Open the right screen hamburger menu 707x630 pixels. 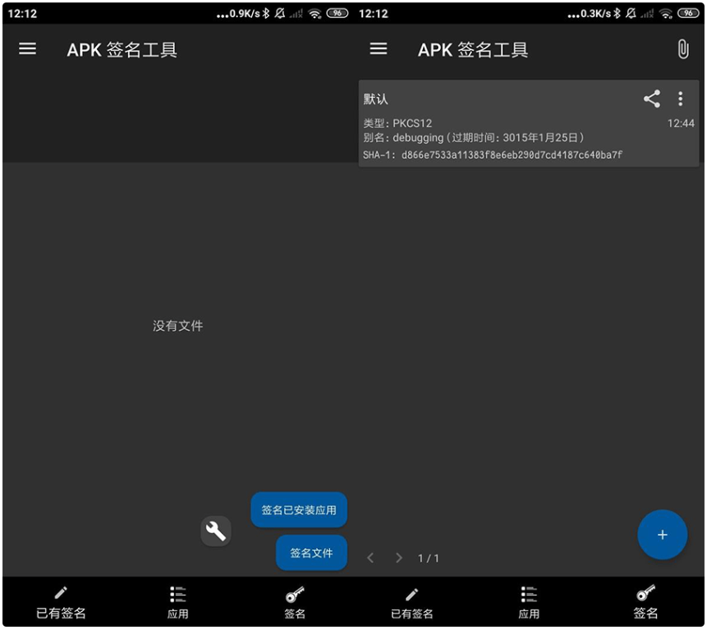(379, 48)
